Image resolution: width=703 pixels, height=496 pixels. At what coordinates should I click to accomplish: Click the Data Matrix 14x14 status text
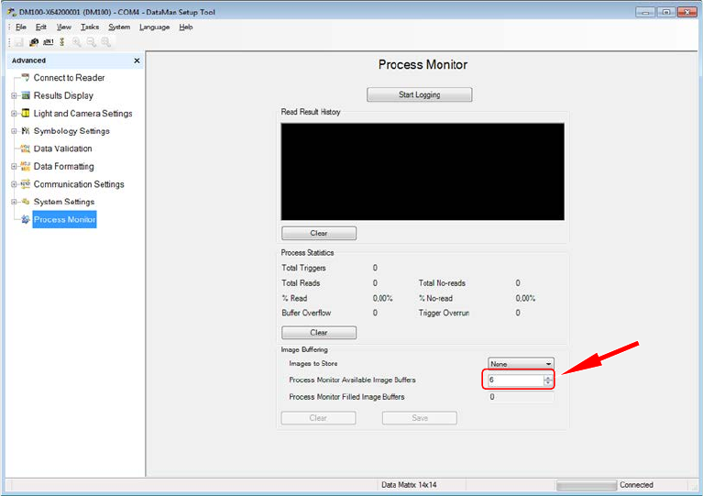point(409,485)
